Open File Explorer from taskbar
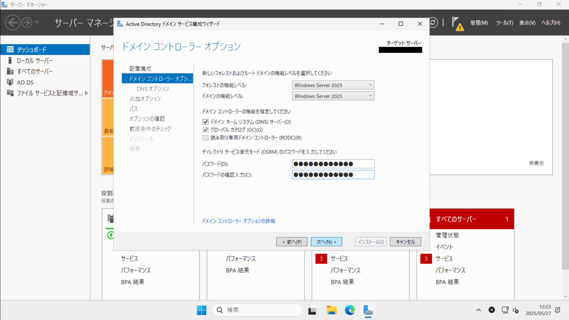Image resolution: width=569 pixels, height=320 pixels. 331,310
